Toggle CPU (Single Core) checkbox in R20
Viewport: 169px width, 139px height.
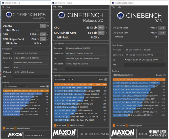(106, 32)
